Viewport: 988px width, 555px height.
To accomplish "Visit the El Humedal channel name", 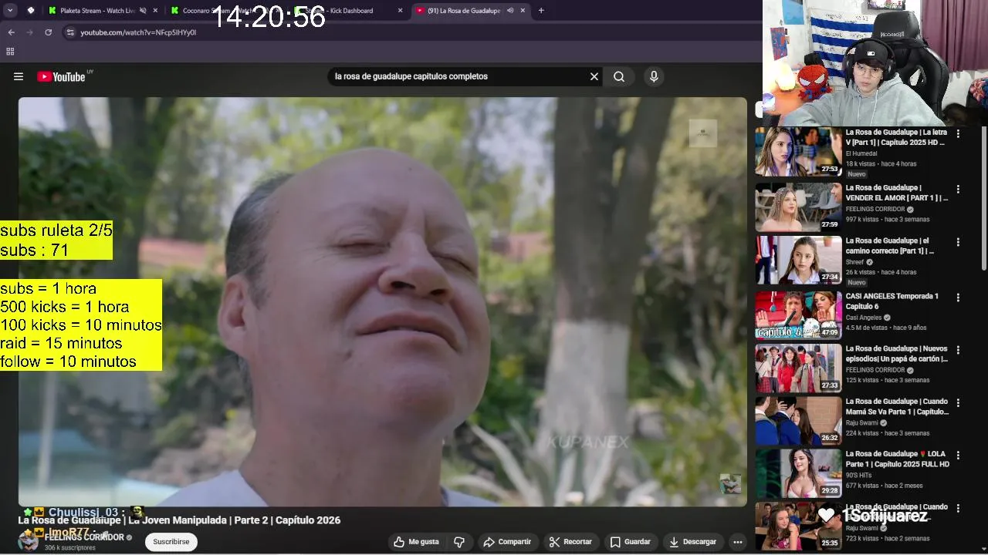I will tap(861, 153).
